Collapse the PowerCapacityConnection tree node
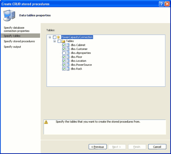Viewport: 171px width, 154px height. (x=50, y=37)
